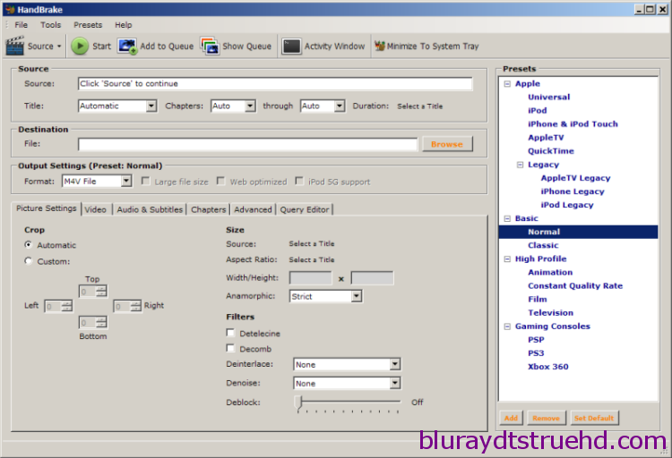Select Automatic crop radio button
The image size is (672, 458).
click(29, 244)
